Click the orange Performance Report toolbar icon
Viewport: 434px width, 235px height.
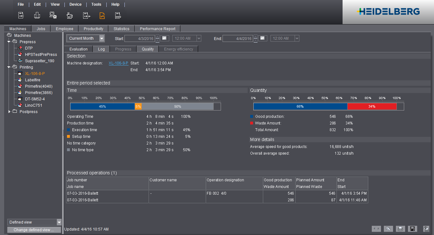(102, 15)
